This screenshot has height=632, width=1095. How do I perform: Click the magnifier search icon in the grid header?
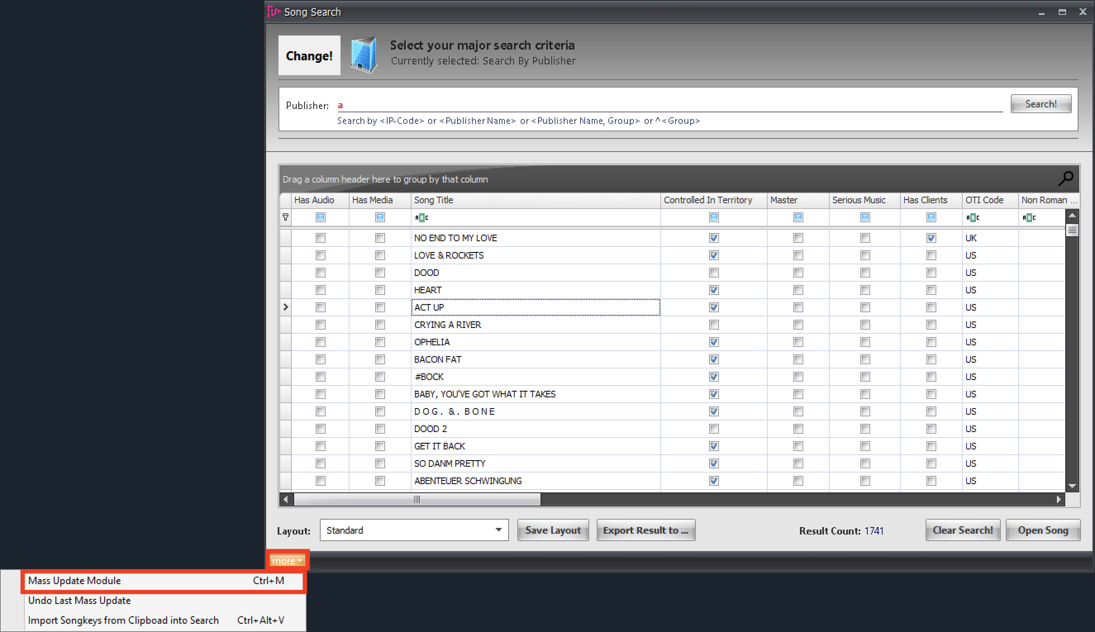click(1066, 178)
